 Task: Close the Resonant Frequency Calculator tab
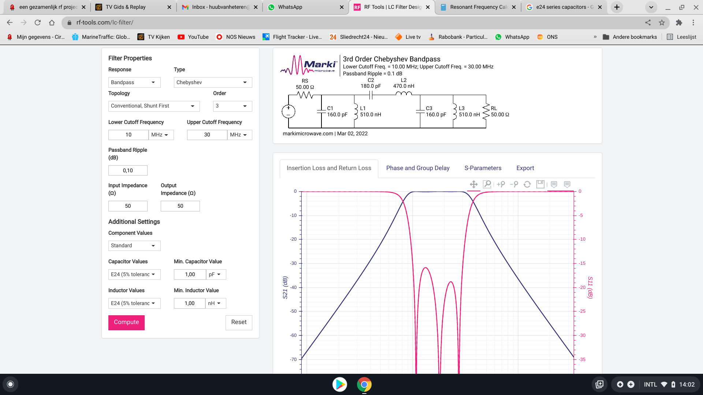(x=514, y=7)
